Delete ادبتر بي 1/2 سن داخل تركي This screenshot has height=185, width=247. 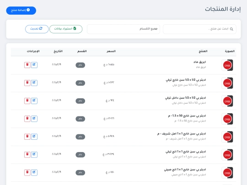pyautogui.click(x=27, y=100)
